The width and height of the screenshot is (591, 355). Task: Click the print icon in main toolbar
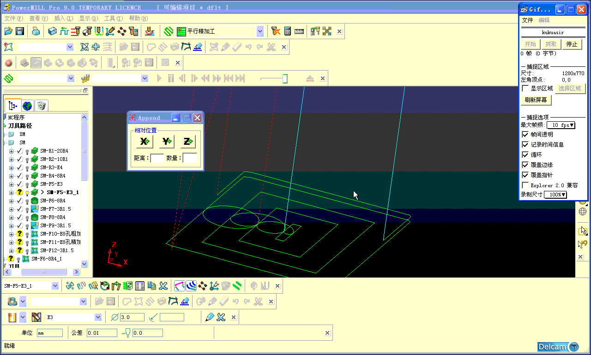36,31
